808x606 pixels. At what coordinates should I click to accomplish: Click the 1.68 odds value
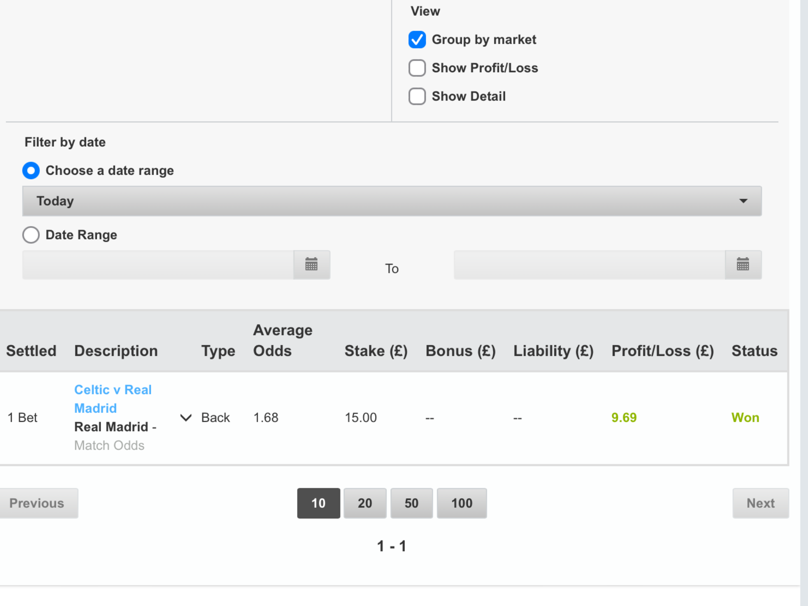click(266, 417)
